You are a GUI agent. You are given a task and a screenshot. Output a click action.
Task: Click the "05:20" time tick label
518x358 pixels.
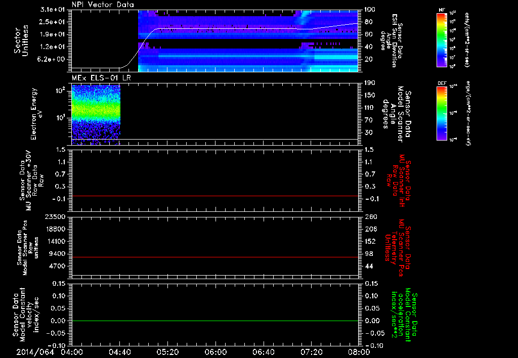click(x=168, y=352)
